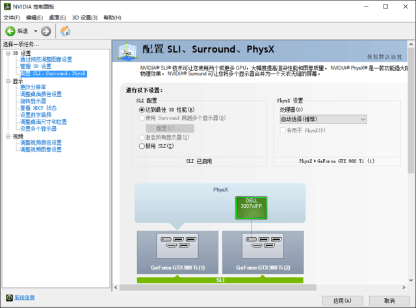Collapse the 显示 tree node

click(8, 81)
